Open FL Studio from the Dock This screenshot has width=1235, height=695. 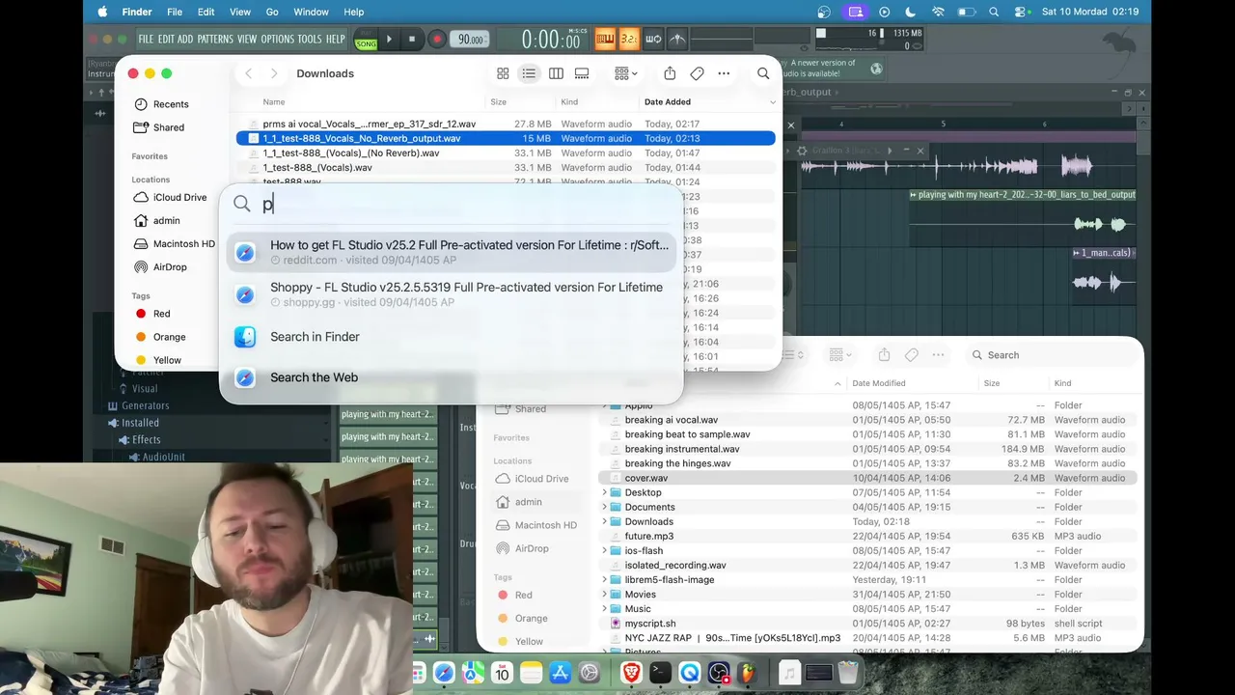(746, 673)
